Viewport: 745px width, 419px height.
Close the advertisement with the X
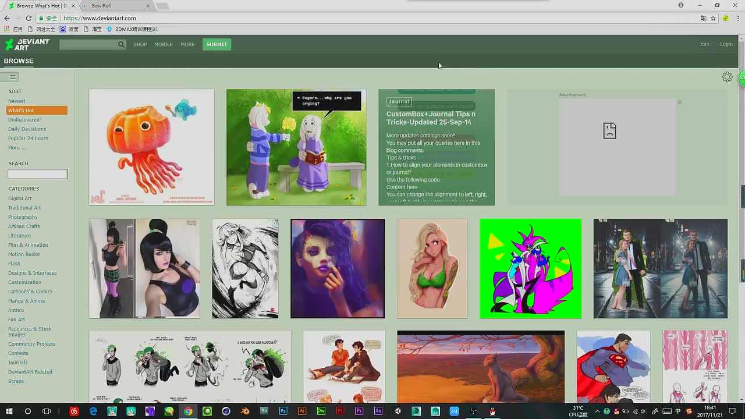coord(679,102)
